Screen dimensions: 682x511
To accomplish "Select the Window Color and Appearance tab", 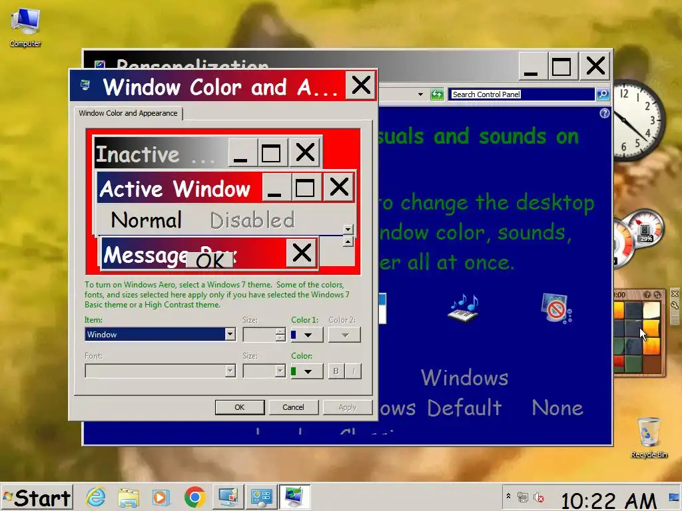I will [128, 113].
